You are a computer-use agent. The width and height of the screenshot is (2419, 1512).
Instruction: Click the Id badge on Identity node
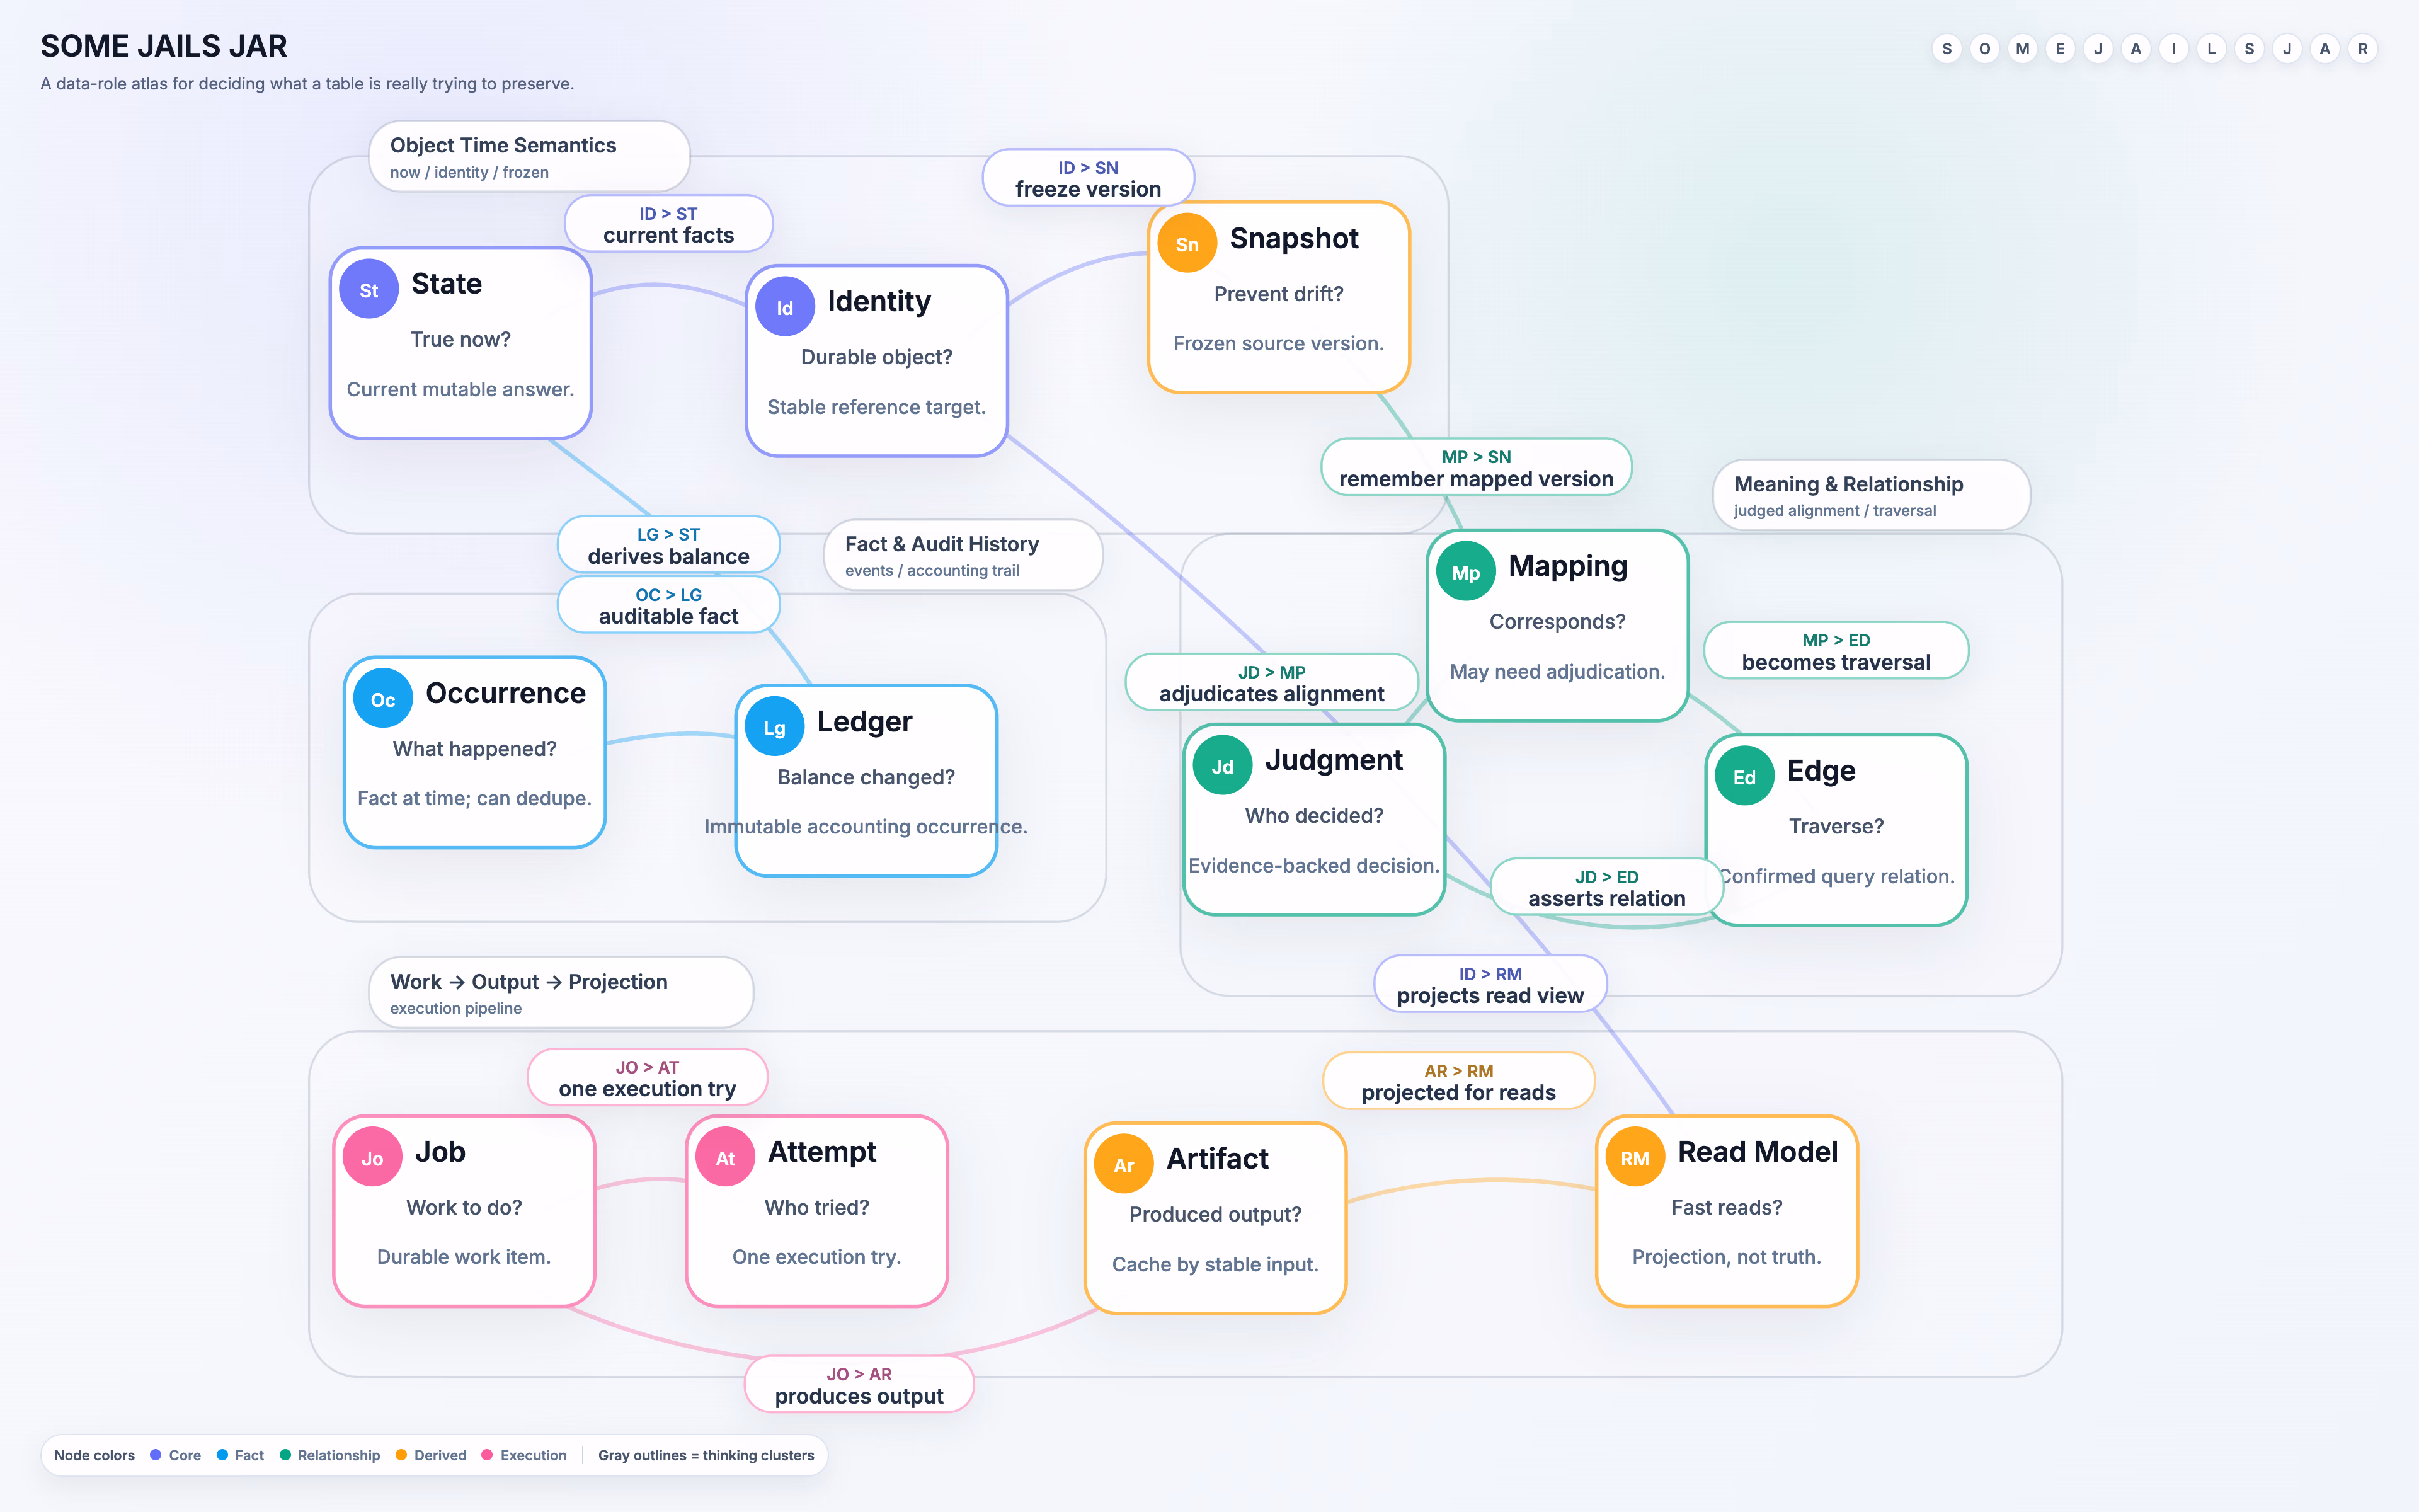coord(785,307)
